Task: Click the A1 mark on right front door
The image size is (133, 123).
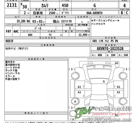Action: 119,87
